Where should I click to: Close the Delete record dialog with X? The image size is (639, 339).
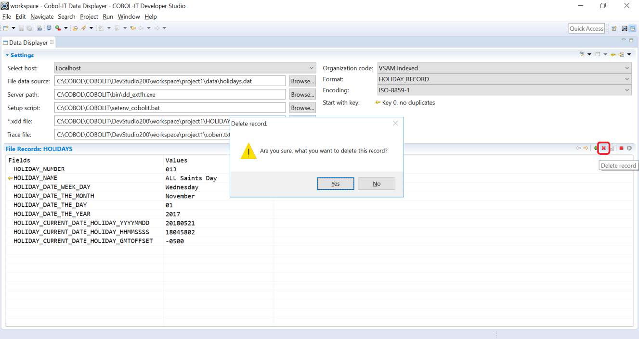point(395,124)
